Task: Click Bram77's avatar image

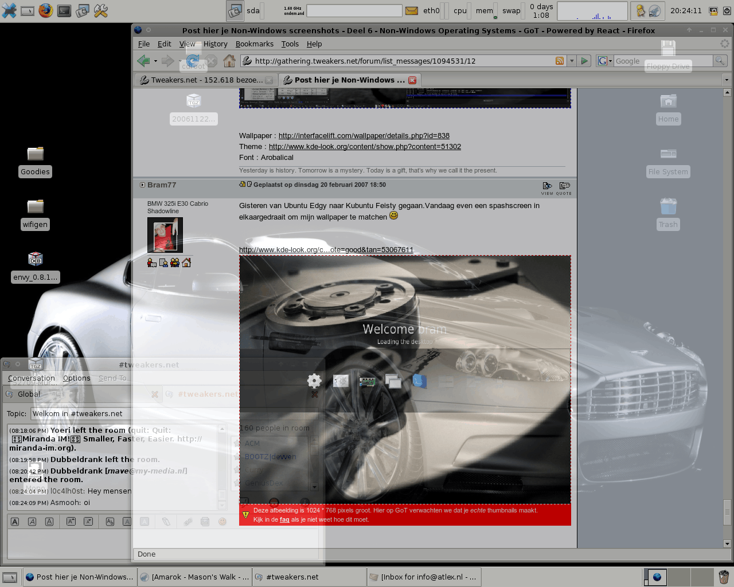Action: (165, 235)
